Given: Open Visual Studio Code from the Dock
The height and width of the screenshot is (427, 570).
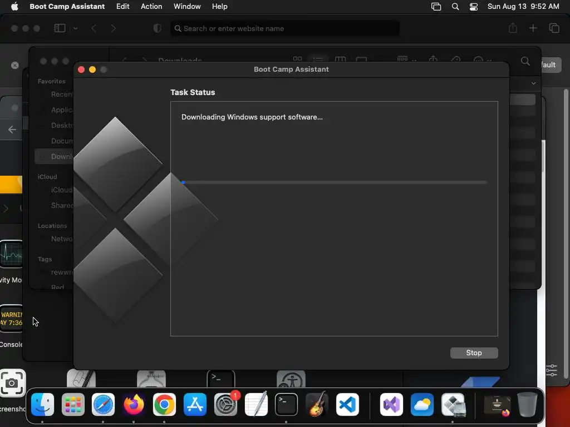Looking at the screenshot, I should pos(347,405).
